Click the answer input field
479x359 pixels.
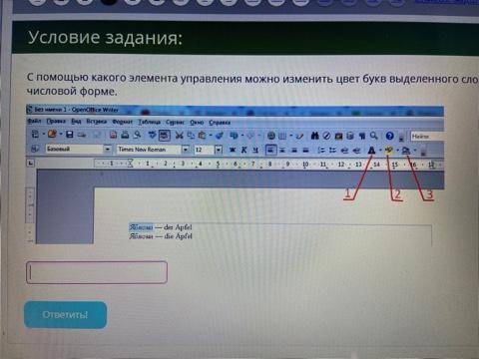97,272
